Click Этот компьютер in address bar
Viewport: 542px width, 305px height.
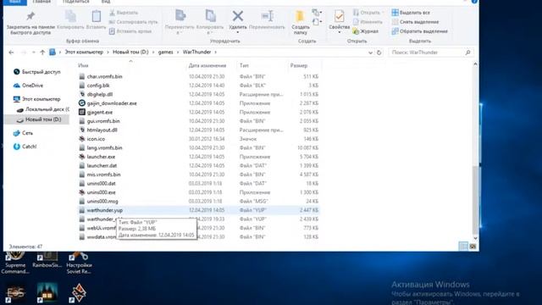[x=84, y=53]
